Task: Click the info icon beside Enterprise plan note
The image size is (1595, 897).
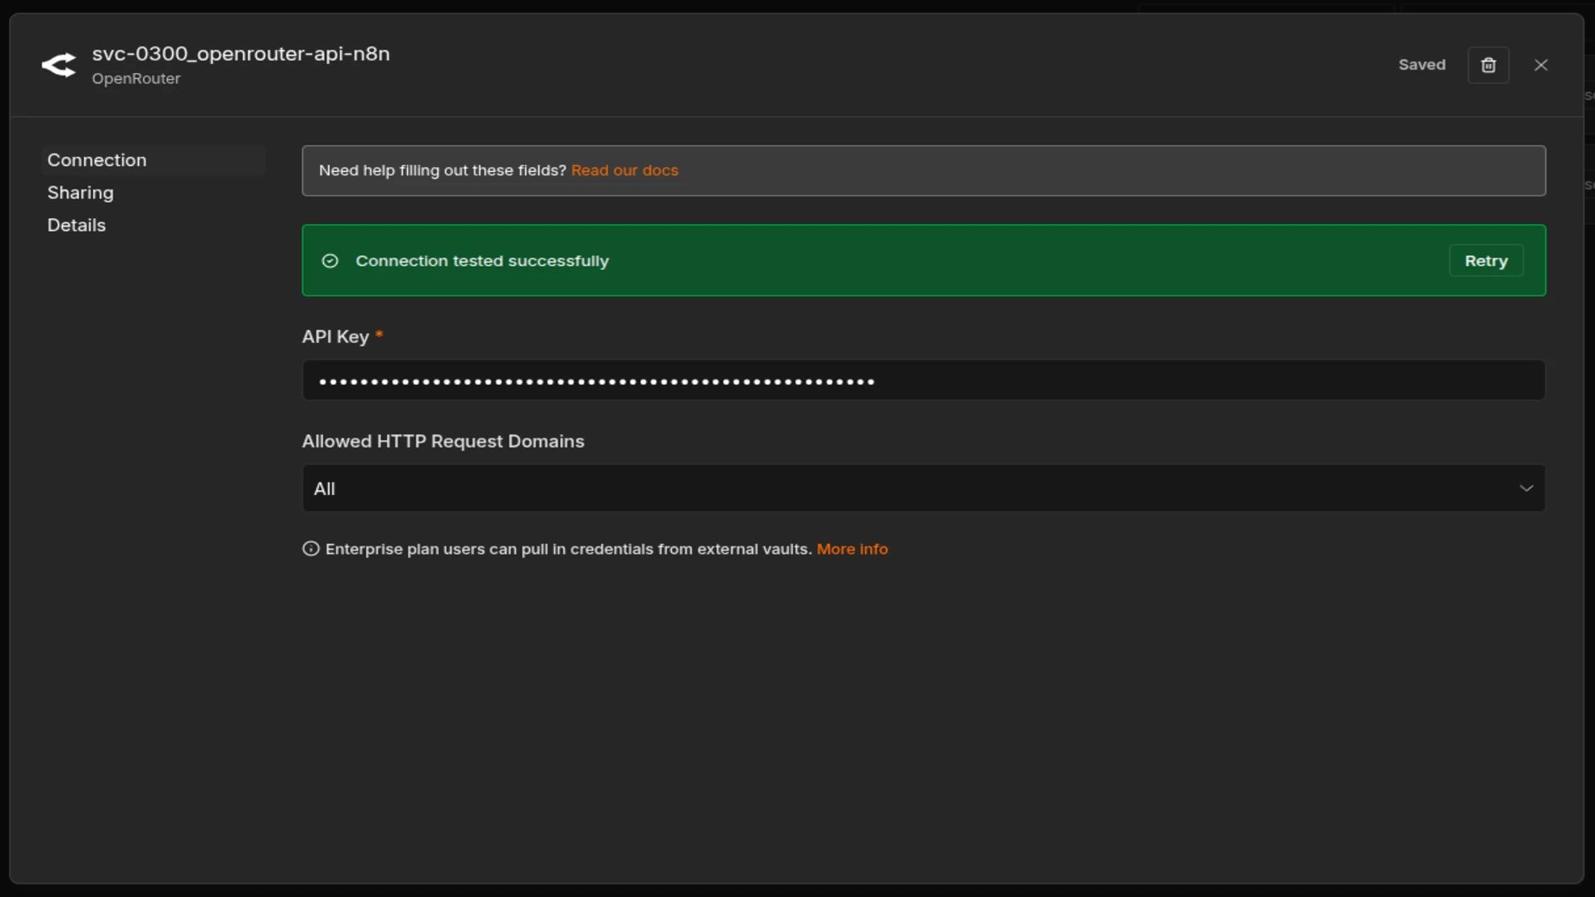Action: coord(311,549)
